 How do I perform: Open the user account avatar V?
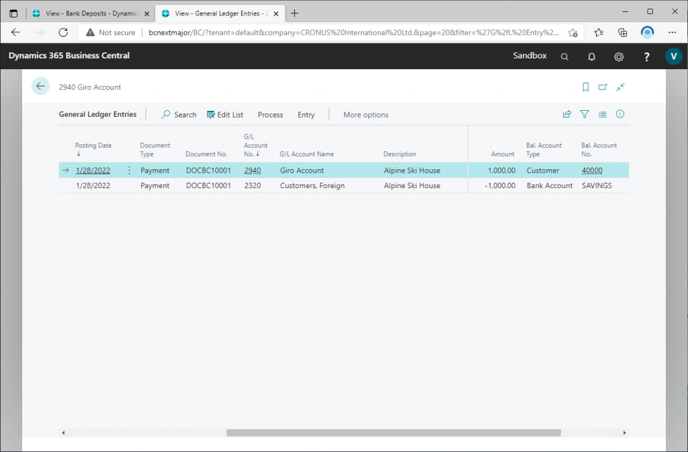coord(673,56)
